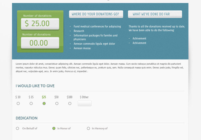Click the Research list item
201x140 pixels.
[79, 31]
